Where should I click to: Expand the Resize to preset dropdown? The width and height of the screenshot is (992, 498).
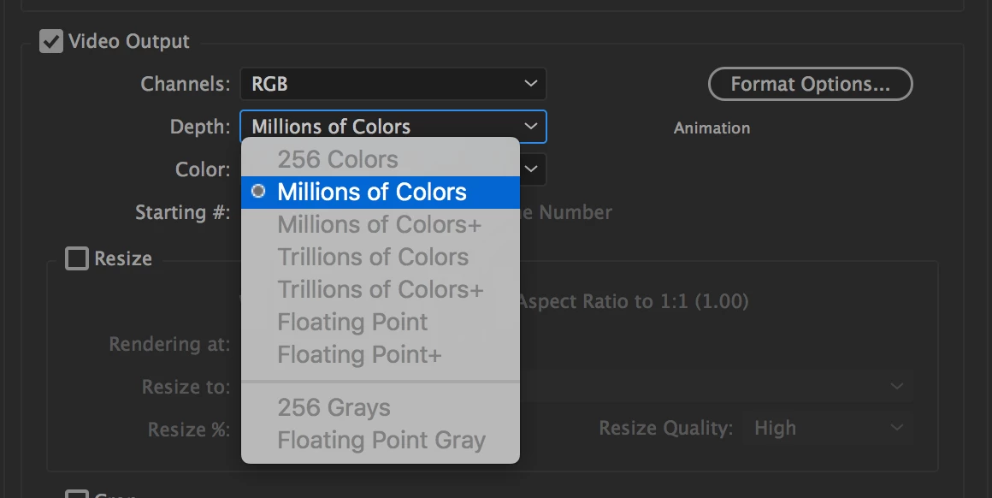pyautogui.click(x=896, y=387)
